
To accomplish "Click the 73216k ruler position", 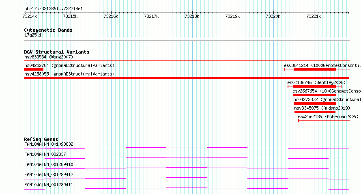I will (x=111, y=16).
